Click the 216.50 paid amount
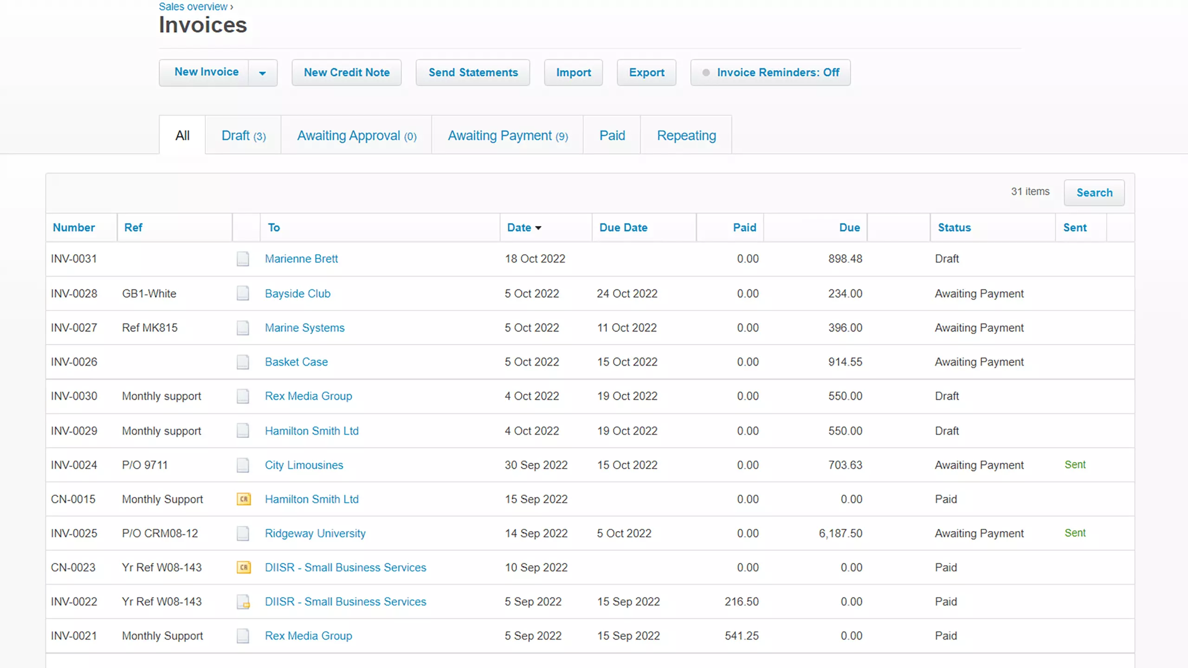This screenshot has height=668, width=1188. (x=742, y=602)
